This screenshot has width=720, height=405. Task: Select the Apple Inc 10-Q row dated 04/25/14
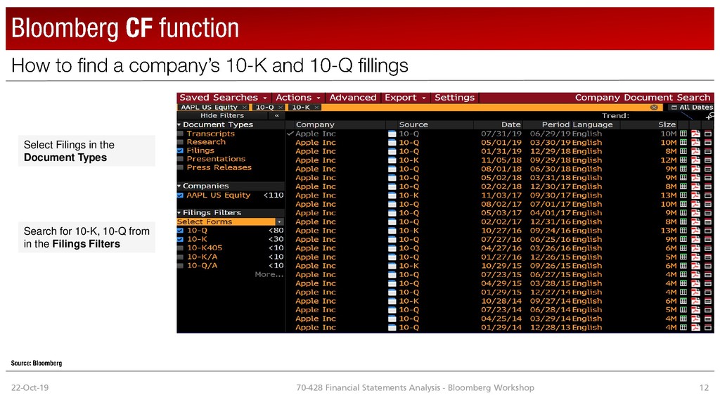pos(499,319)
